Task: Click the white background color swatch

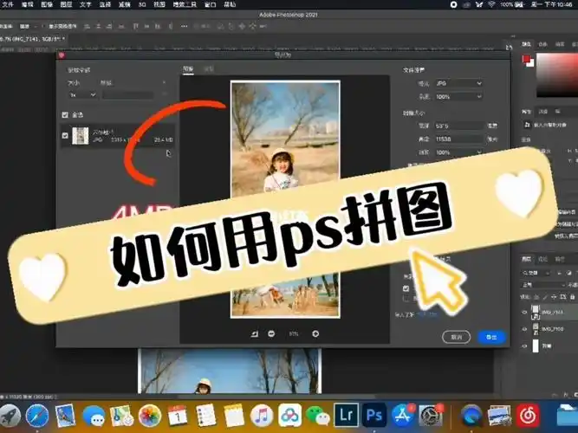Action: [x=531, y=63]
